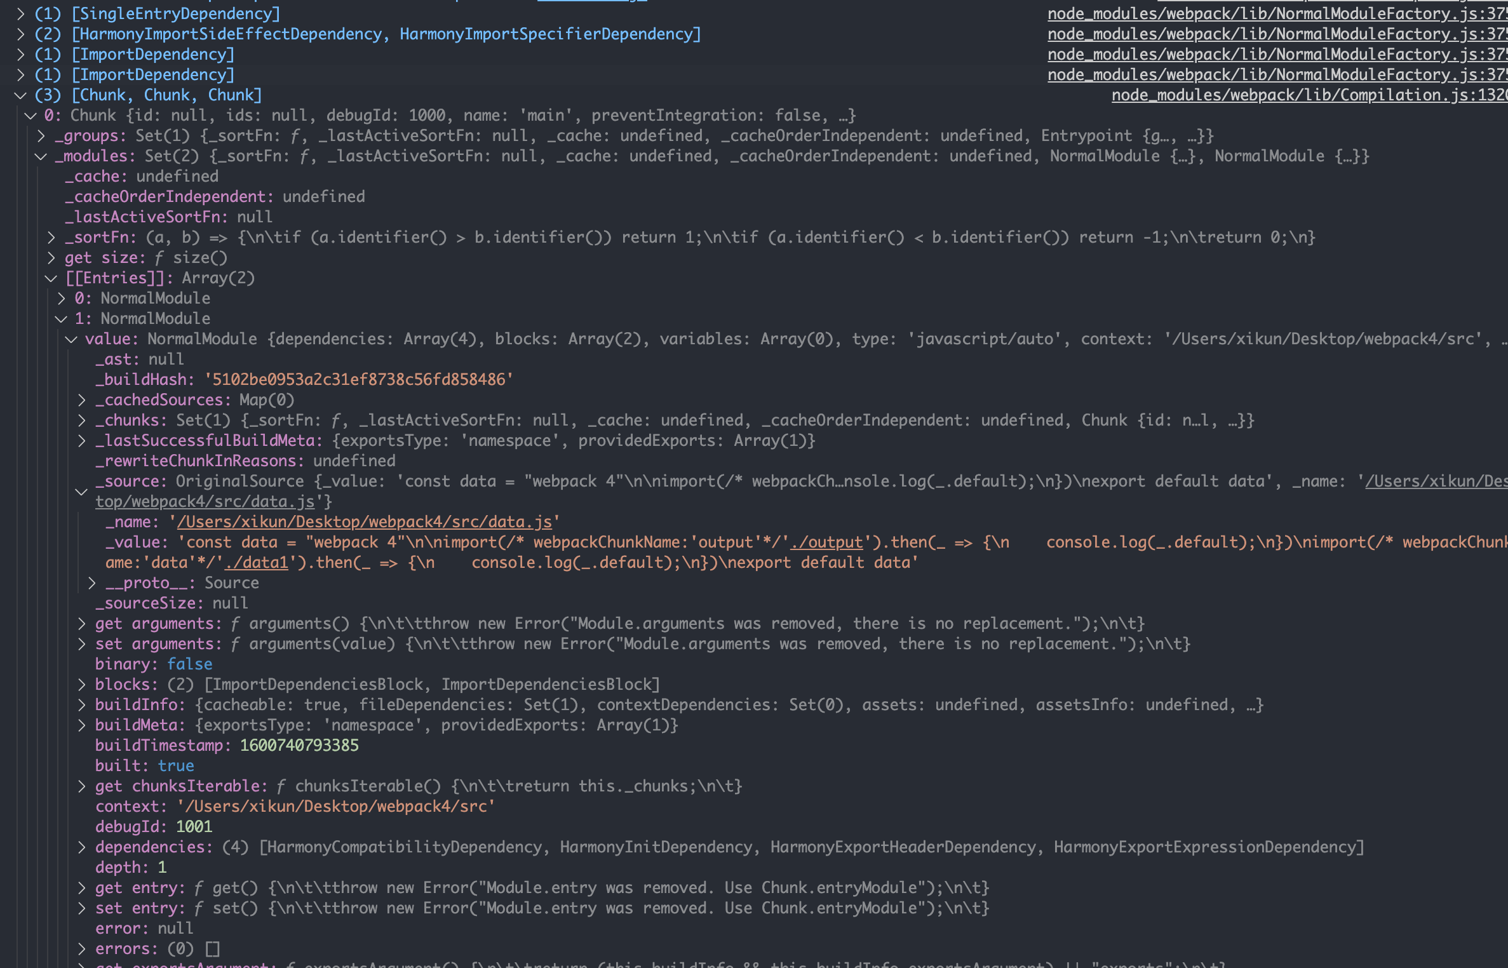
Task: Select the _lastActiveSortFn: null row
Action: click(169, 217)
